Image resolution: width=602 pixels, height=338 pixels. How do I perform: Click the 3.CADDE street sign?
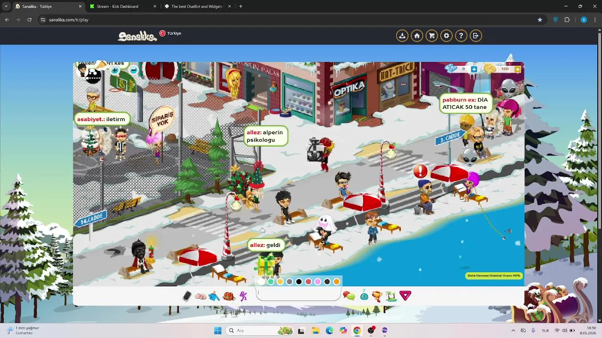[450, 138]
